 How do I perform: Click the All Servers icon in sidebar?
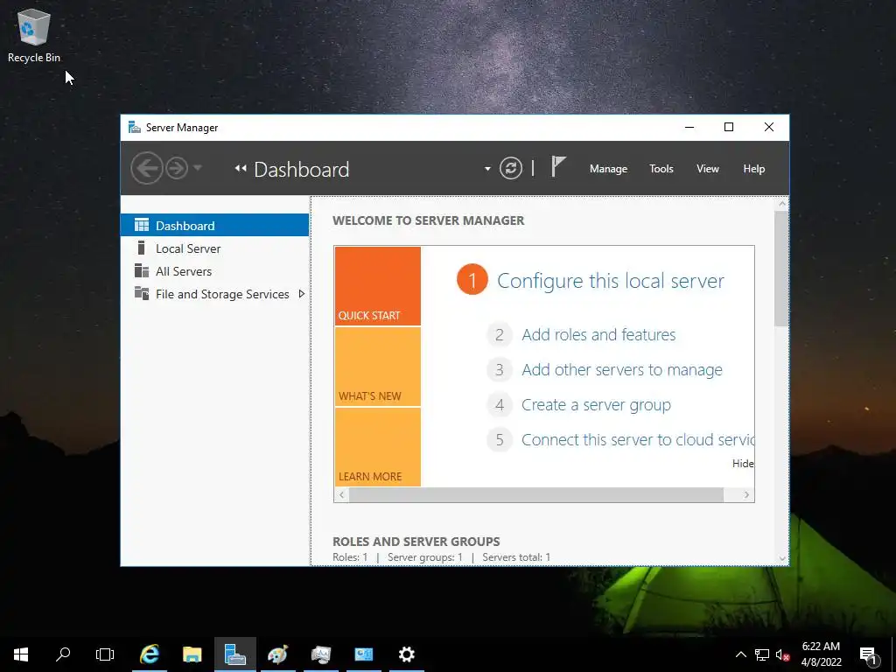142,270
